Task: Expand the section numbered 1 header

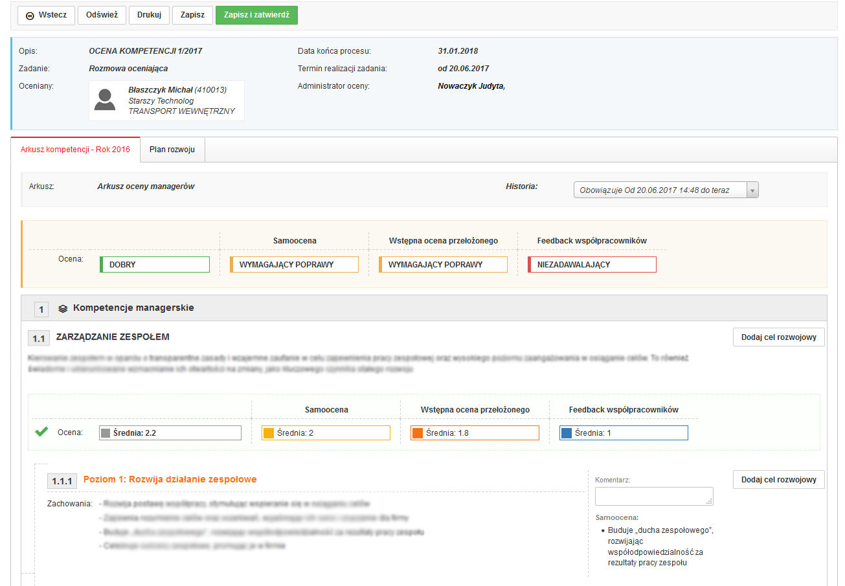Action: click(41, 309)
